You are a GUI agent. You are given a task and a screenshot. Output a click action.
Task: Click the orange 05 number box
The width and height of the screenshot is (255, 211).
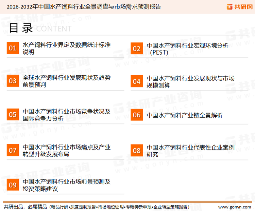click(13, 114)
